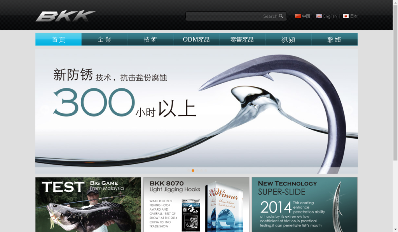This screenshot has height=232, width=398.
Task: Open the ODM產品 menu
Action: pos(196,40)
